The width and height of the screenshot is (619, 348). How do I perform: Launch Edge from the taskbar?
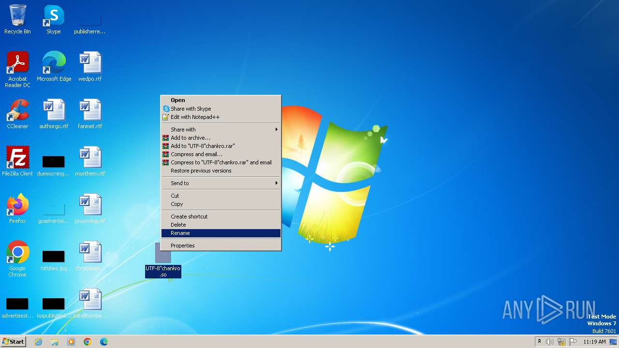point(104,342)
